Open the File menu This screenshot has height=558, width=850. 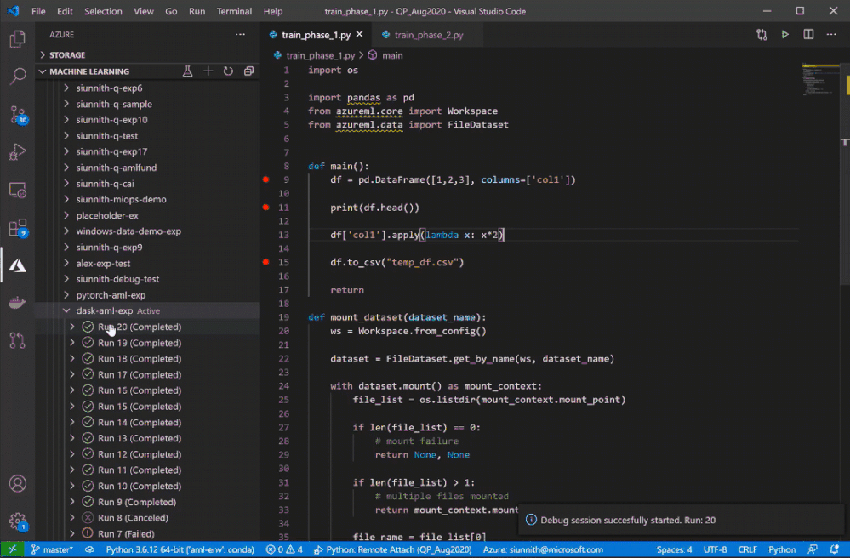[x=38, y=11]
